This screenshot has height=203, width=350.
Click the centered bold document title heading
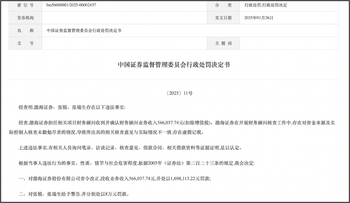pos(174,65)
